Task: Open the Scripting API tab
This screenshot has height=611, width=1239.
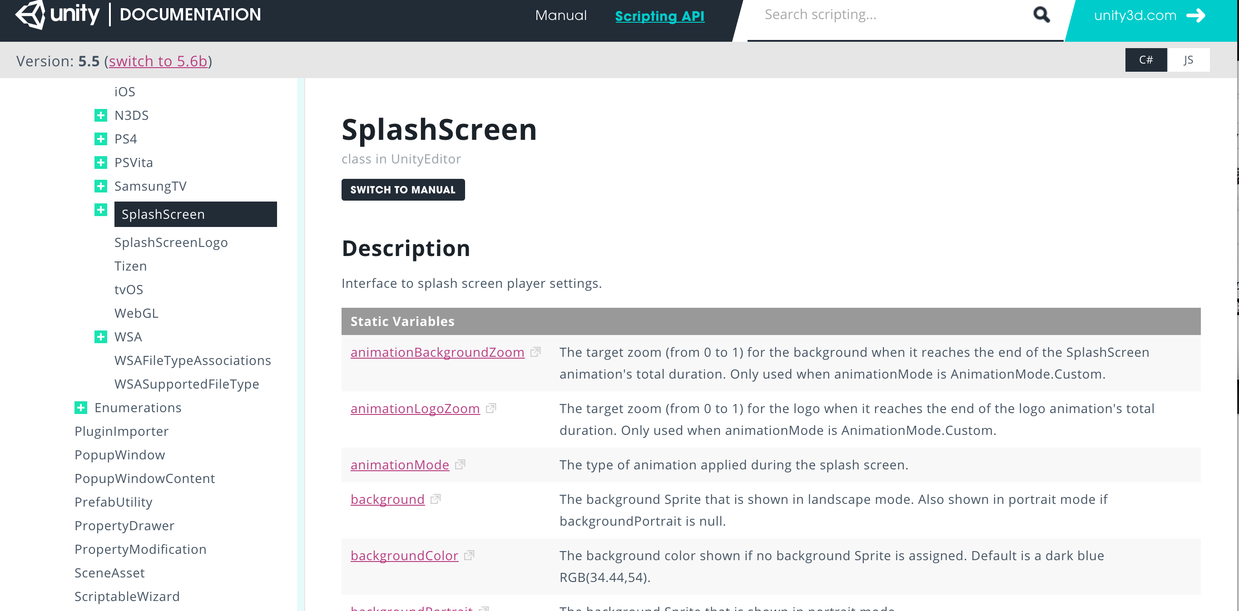Action: click(659, 16)
